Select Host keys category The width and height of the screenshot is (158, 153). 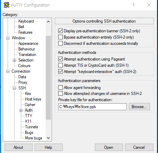pos(33,99)
